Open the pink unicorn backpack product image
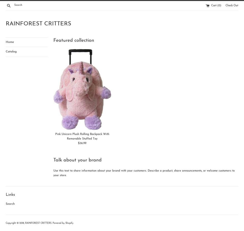Image resolution: width=244 pixels, height=231 pixels. [x=82, y=89]
